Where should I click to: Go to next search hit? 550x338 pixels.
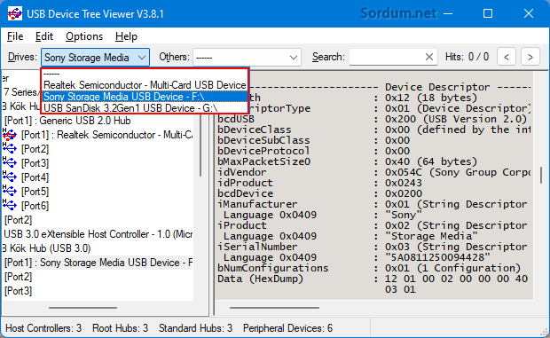[530, 57]
